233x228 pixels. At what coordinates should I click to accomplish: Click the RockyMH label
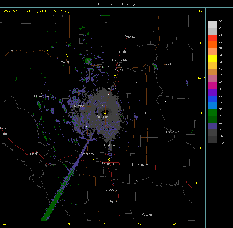tap(66, 61)
